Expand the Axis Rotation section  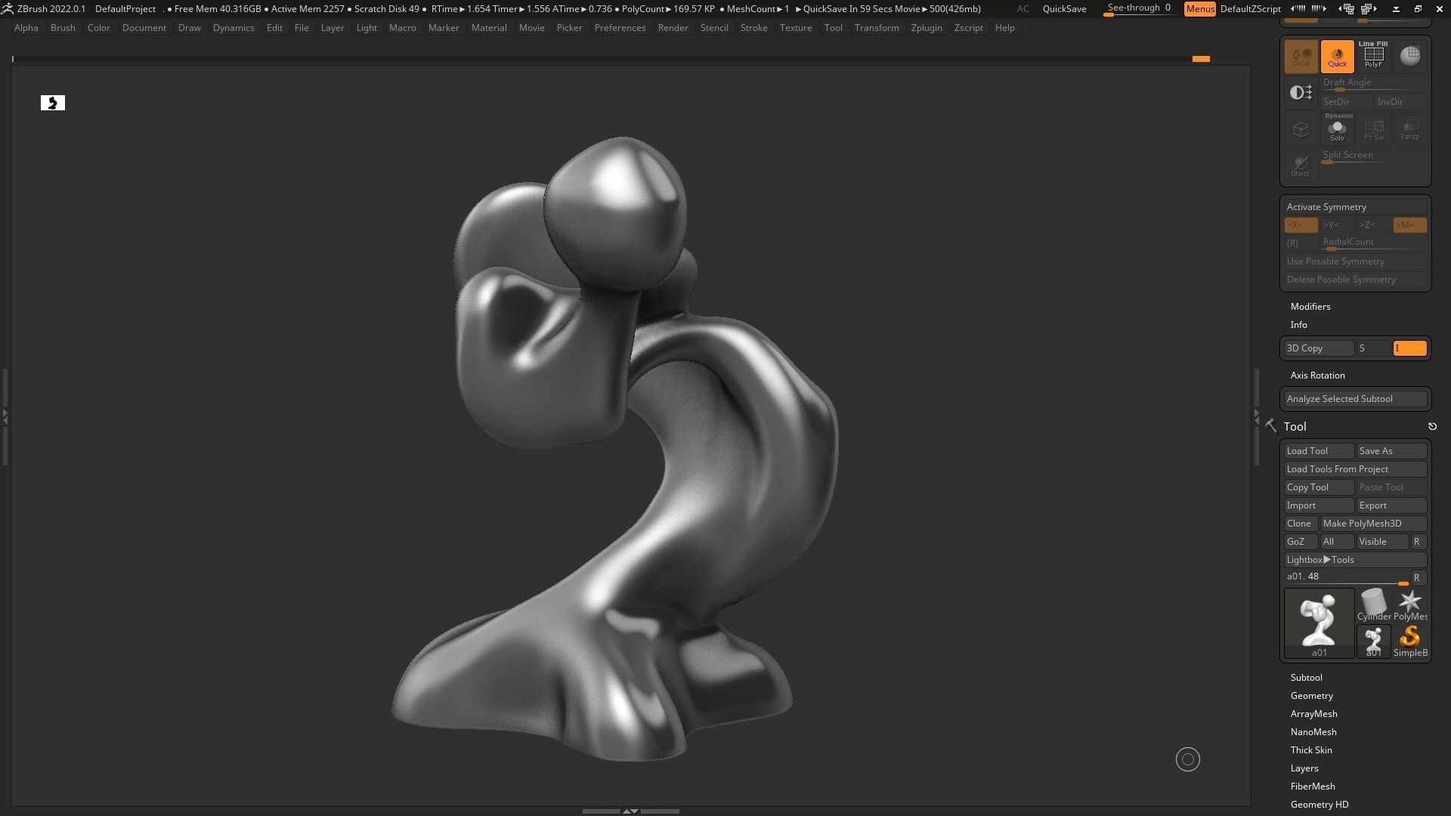(x=1317, y=376)
